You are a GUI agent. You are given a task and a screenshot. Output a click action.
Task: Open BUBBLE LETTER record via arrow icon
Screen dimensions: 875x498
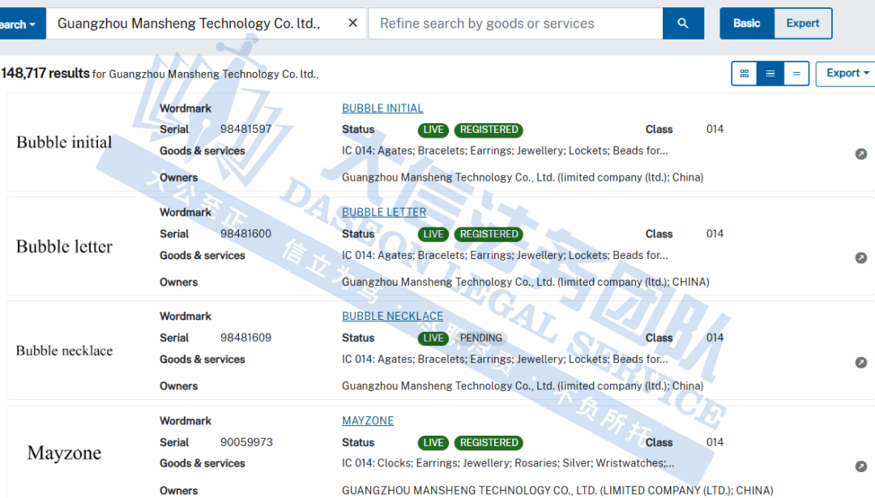pos(860,258)
